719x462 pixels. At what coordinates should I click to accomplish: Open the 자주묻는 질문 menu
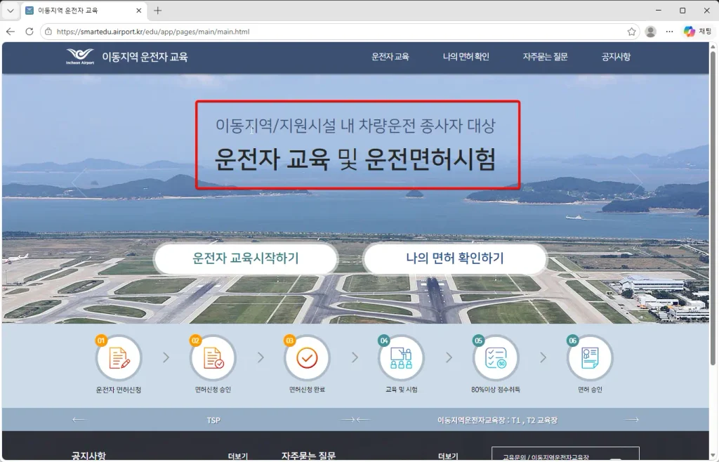coord(545,57)
